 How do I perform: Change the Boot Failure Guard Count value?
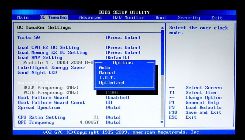point(109,103)
